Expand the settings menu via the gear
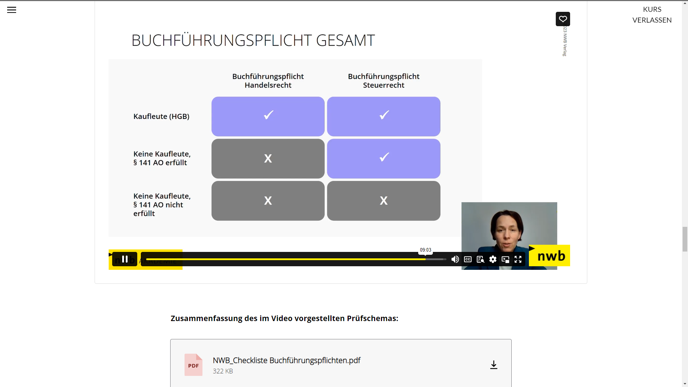This screenshot has width=688, height=387. point(493,259)
